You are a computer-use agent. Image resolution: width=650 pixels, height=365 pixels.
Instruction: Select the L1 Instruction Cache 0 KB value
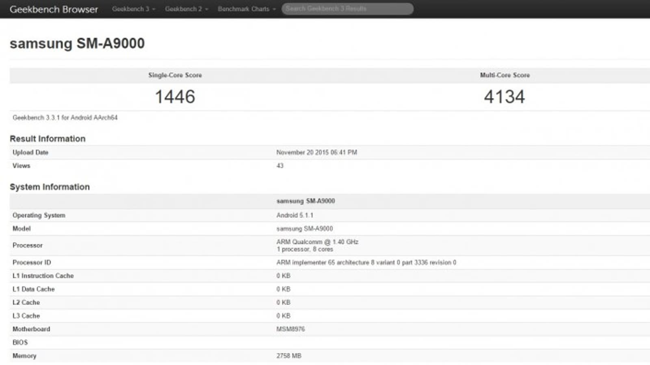coord(283,276)
